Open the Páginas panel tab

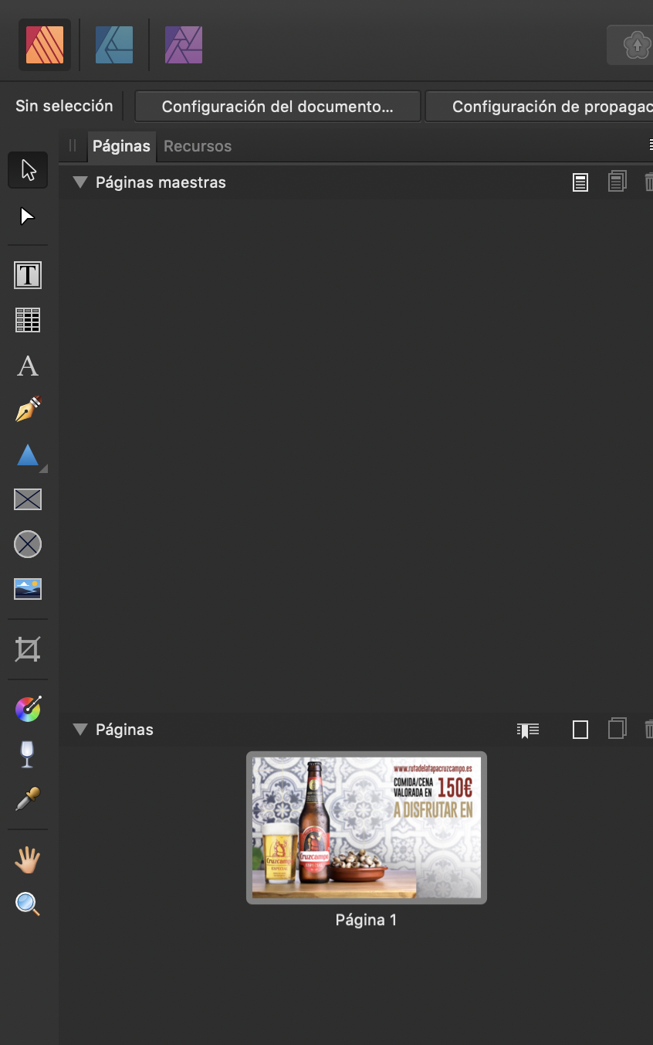click(121, 146)
